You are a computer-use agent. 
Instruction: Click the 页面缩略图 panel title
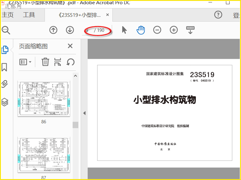click(33, 46)
